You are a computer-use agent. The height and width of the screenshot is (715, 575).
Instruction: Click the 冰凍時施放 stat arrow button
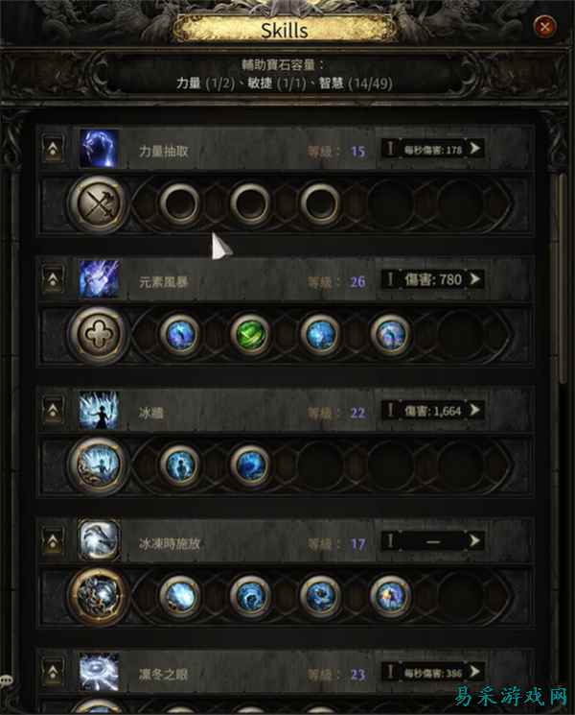click(474, 540)
